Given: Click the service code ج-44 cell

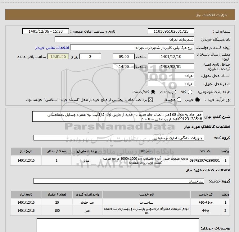Looking at the screenshot, I should pos(205,211).
